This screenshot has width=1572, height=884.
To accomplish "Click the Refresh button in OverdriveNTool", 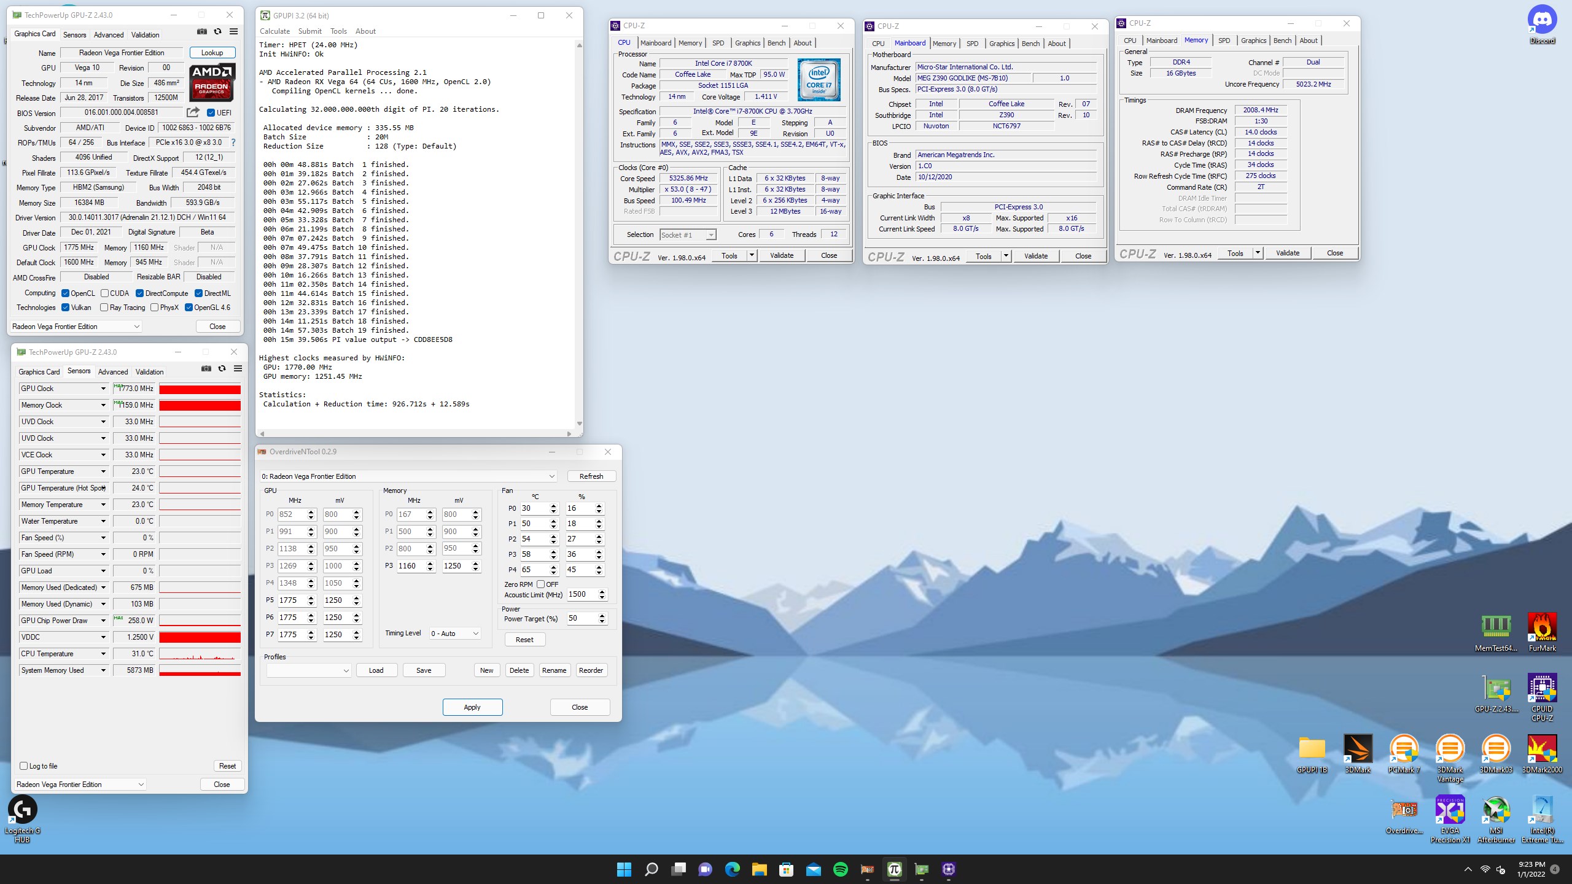I will 591,476.
